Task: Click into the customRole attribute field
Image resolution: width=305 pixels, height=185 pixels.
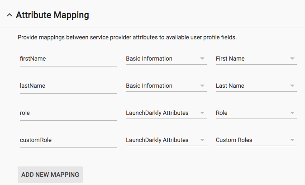Action: coord(67,140)
